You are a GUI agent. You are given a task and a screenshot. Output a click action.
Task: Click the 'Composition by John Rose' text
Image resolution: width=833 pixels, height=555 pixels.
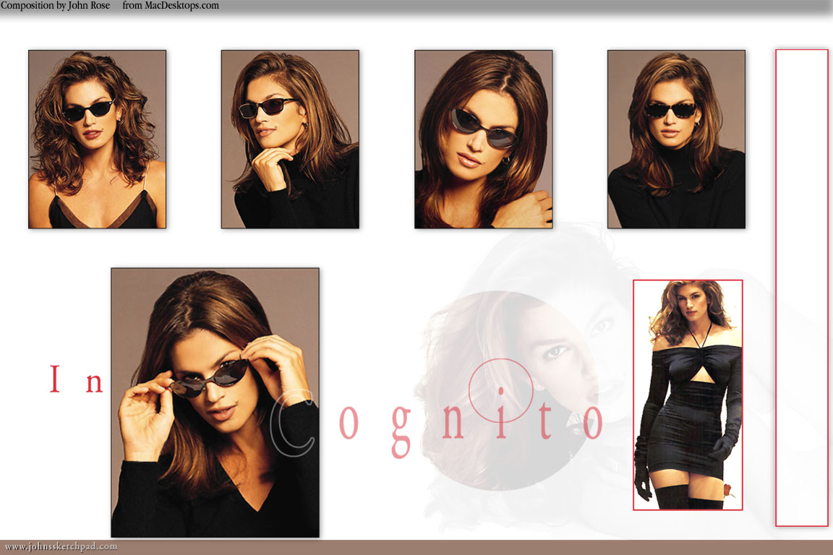coord(55,6)
